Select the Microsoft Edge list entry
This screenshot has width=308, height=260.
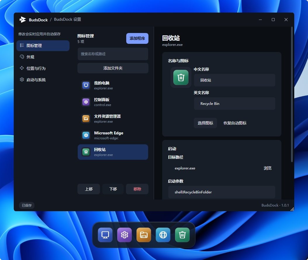coord(113,135)
